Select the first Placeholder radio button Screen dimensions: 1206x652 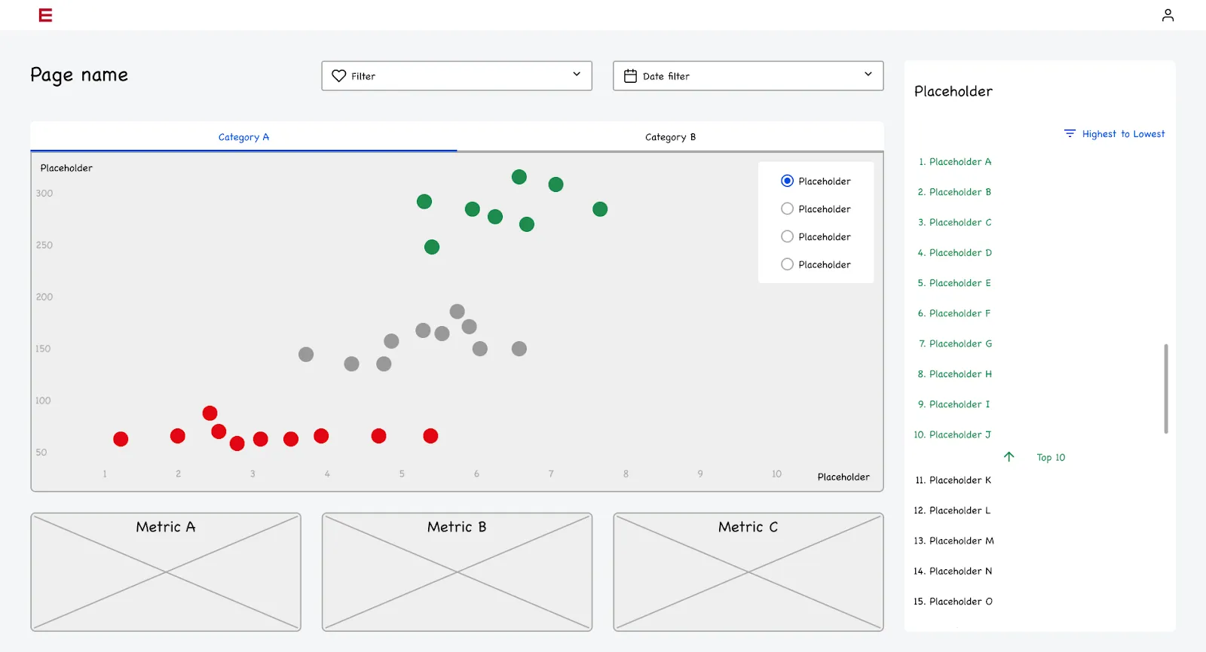coord(787,181)
